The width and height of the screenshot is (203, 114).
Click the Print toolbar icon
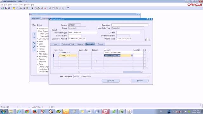coord(24,8)
